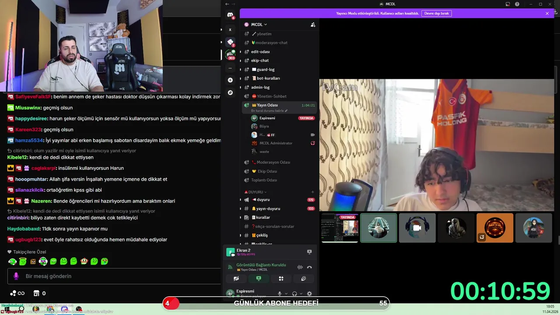Open the activities launcher button
The height and width of the screenshot is (315, 560).
(x=281, y=279)
